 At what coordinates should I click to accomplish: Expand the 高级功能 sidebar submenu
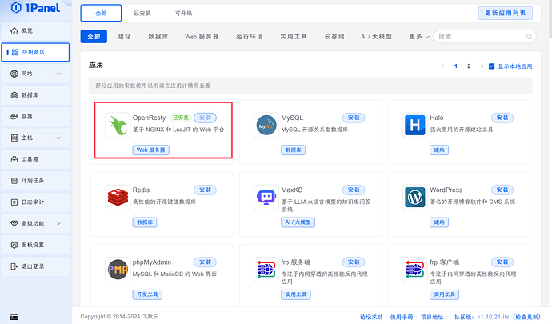(x=58, y=223)
